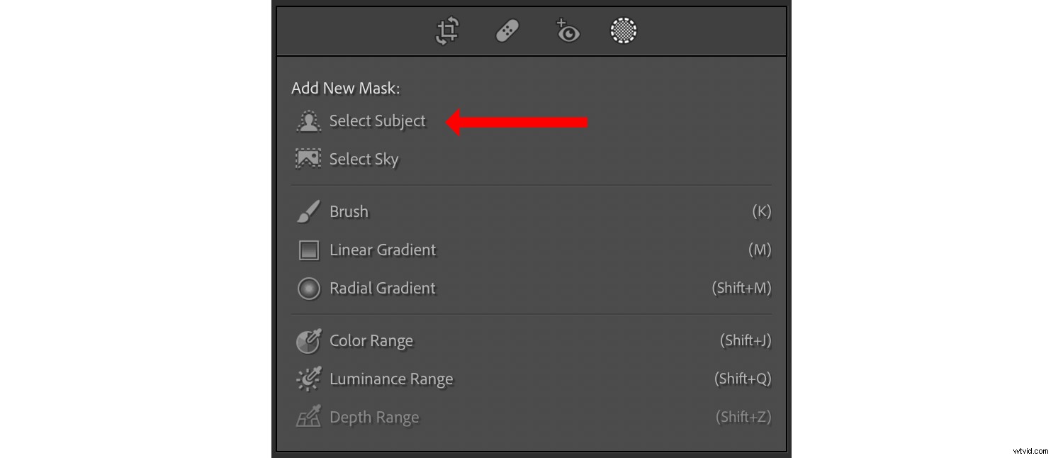
Task: Click the Add New Mask heading
Action: click(345, 88)
